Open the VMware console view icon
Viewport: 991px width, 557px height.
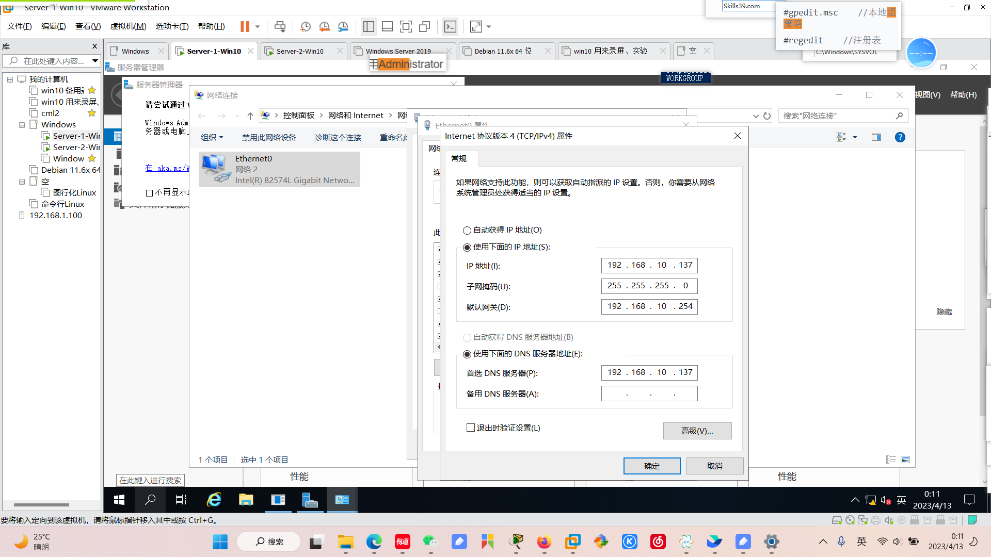(x=450, y=26)
